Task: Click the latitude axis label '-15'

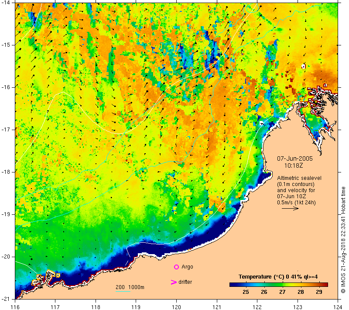Action: pos(5,45)
